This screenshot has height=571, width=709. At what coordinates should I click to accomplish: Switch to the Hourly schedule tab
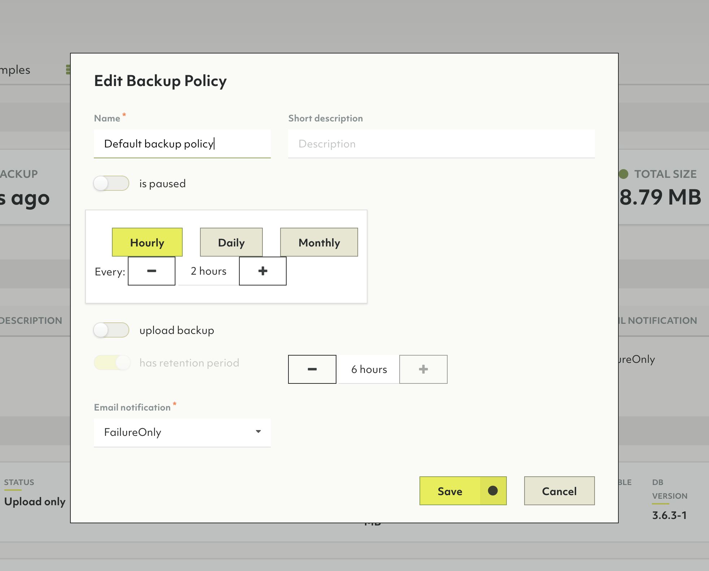pos(147,242)
